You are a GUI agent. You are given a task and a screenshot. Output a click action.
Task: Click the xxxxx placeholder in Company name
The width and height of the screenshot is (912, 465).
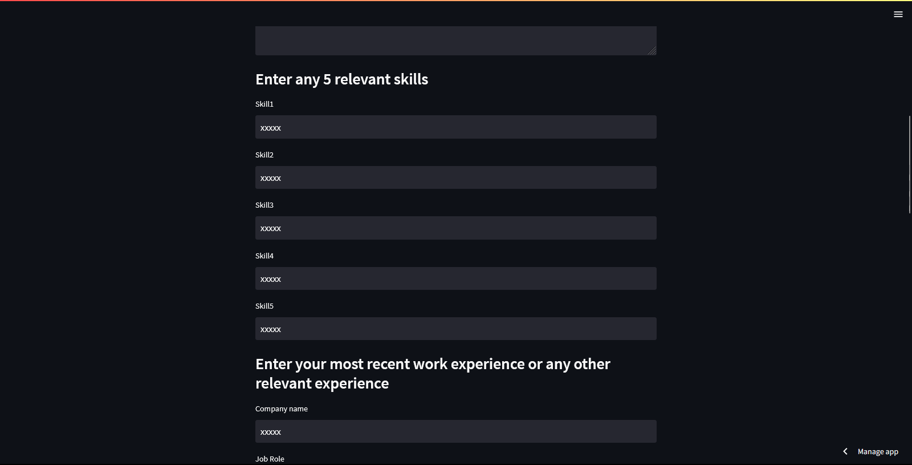pos(271,432)
